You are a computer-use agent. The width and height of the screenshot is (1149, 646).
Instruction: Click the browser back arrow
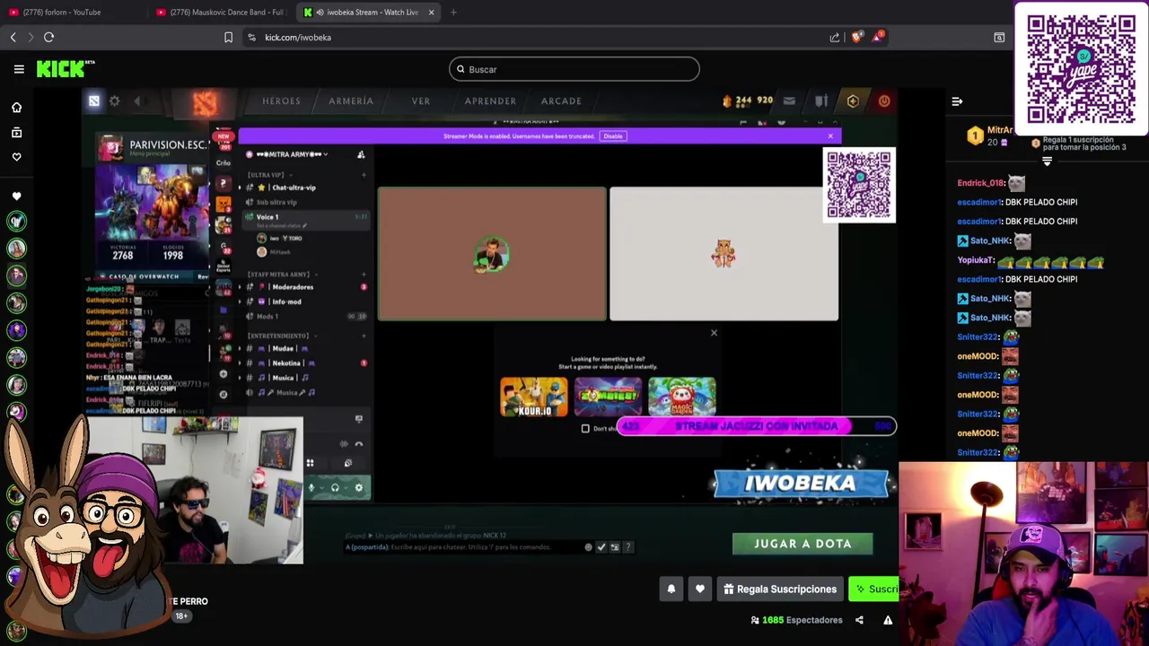pos(13,37)
